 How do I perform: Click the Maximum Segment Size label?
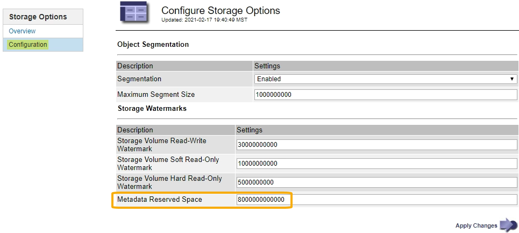click(x=156, y=95)
